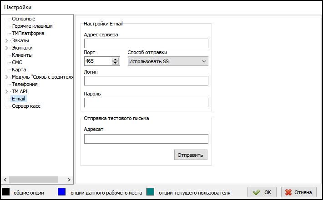Click the blue workplace options color square

point(61,192)
